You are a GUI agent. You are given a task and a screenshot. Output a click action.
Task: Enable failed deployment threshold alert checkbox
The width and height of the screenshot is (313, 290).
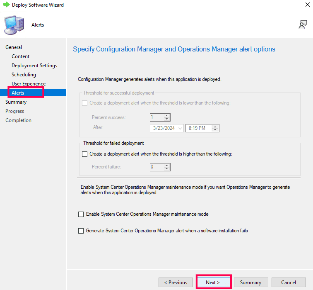(x=84, y=154)
